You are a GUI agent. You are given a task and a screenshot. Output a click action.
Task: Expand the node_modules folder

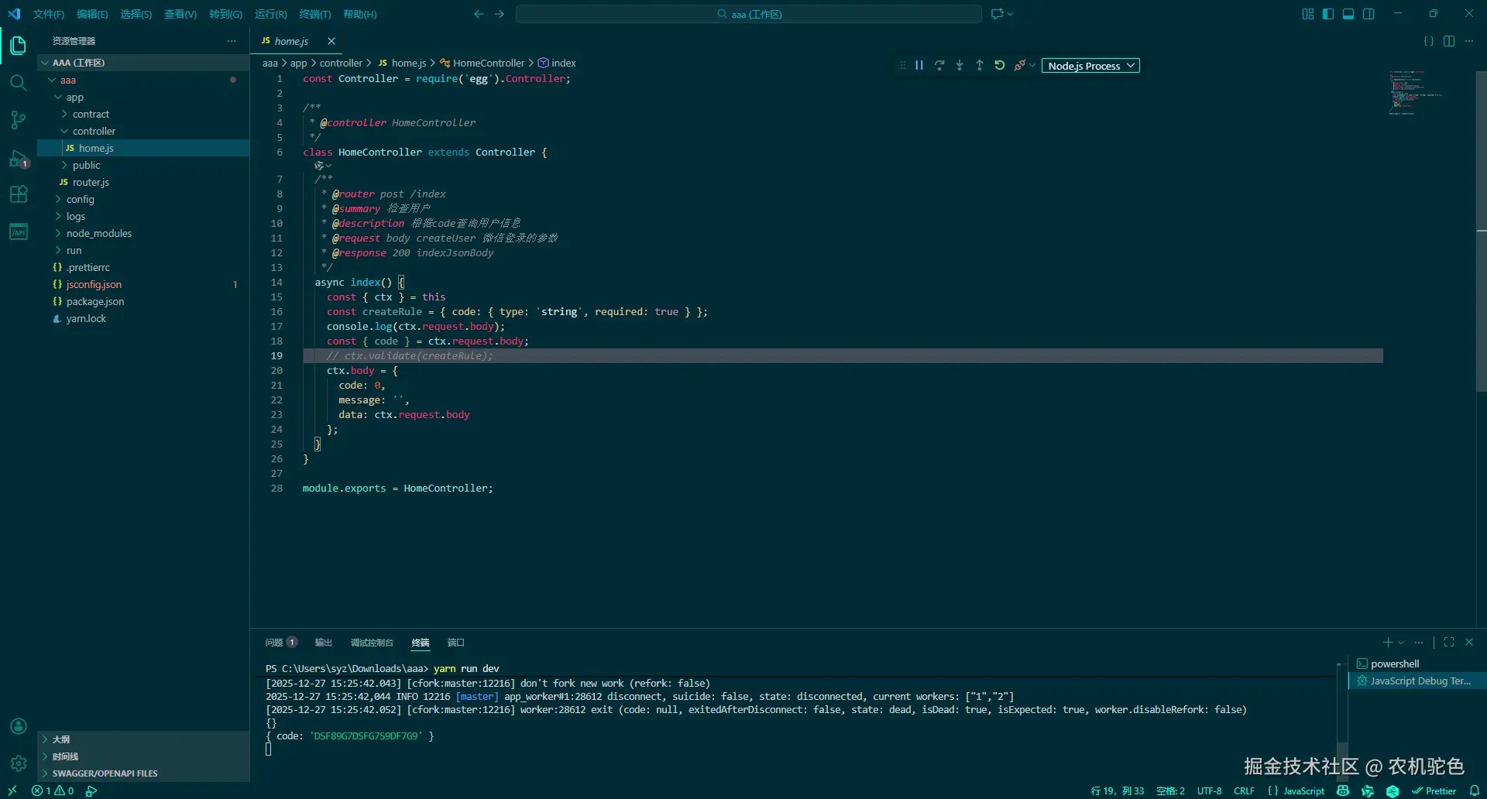coord(98,233)
